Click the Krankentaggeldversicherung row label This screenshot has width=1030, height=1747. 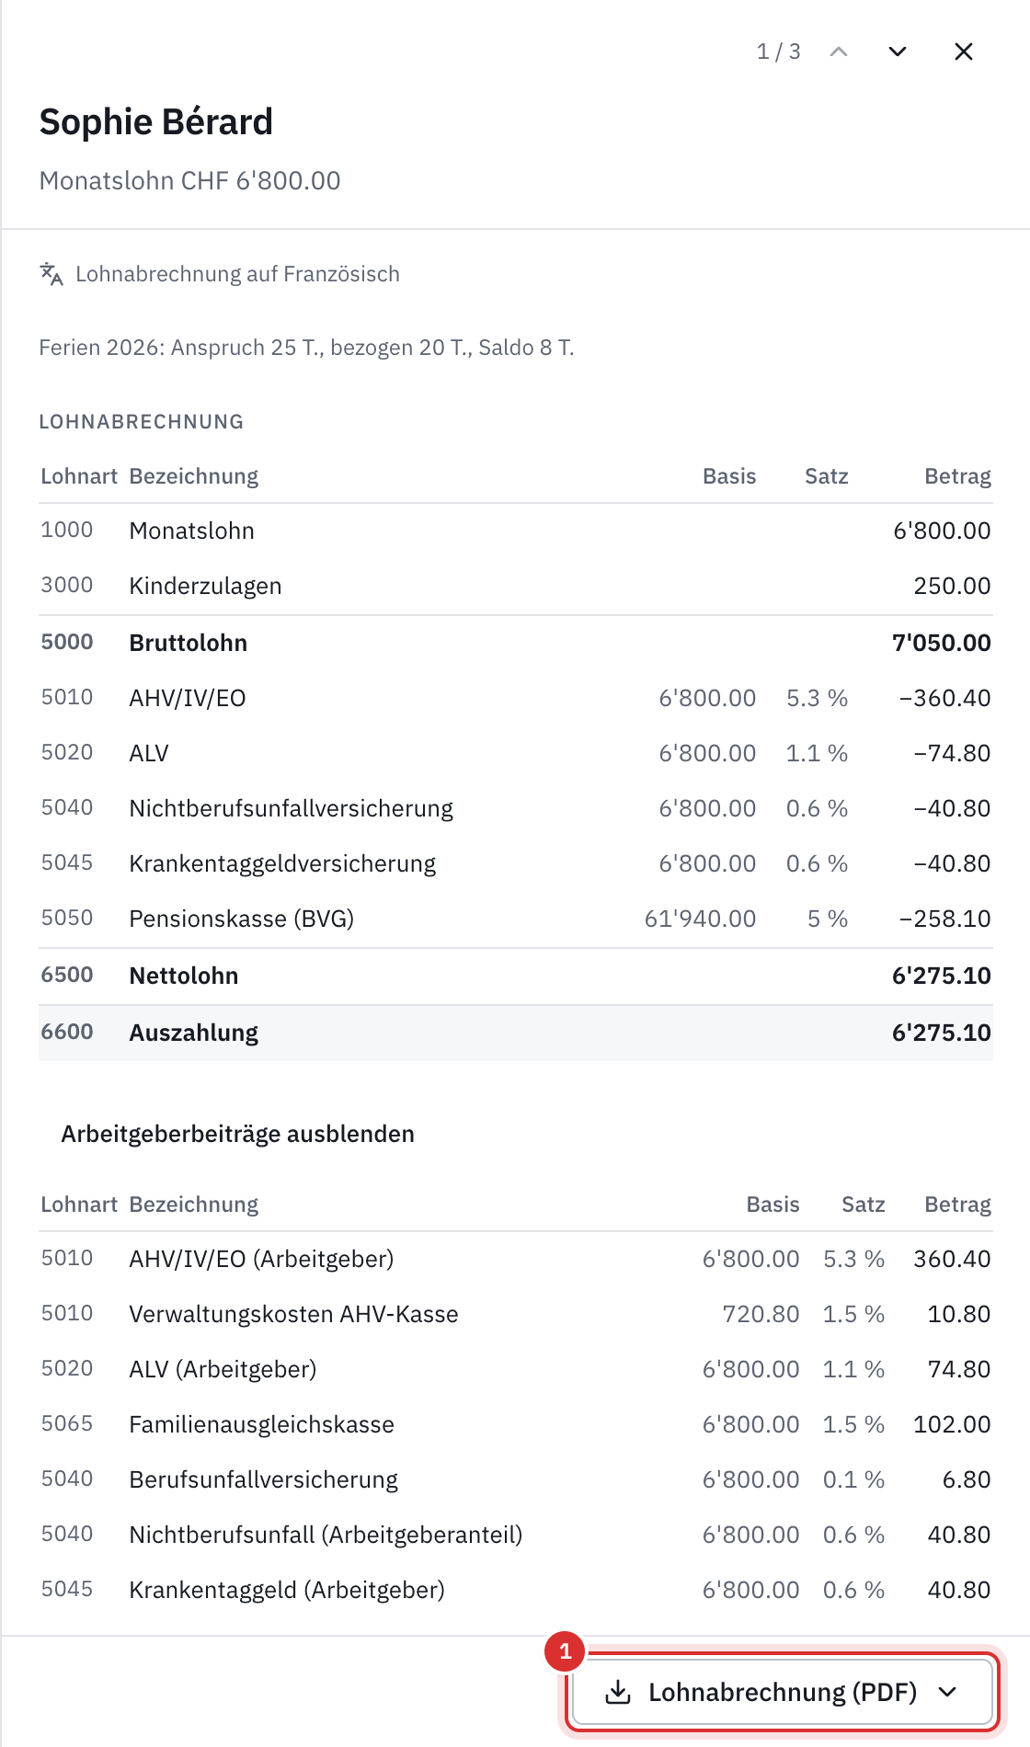tap(282, 863)
